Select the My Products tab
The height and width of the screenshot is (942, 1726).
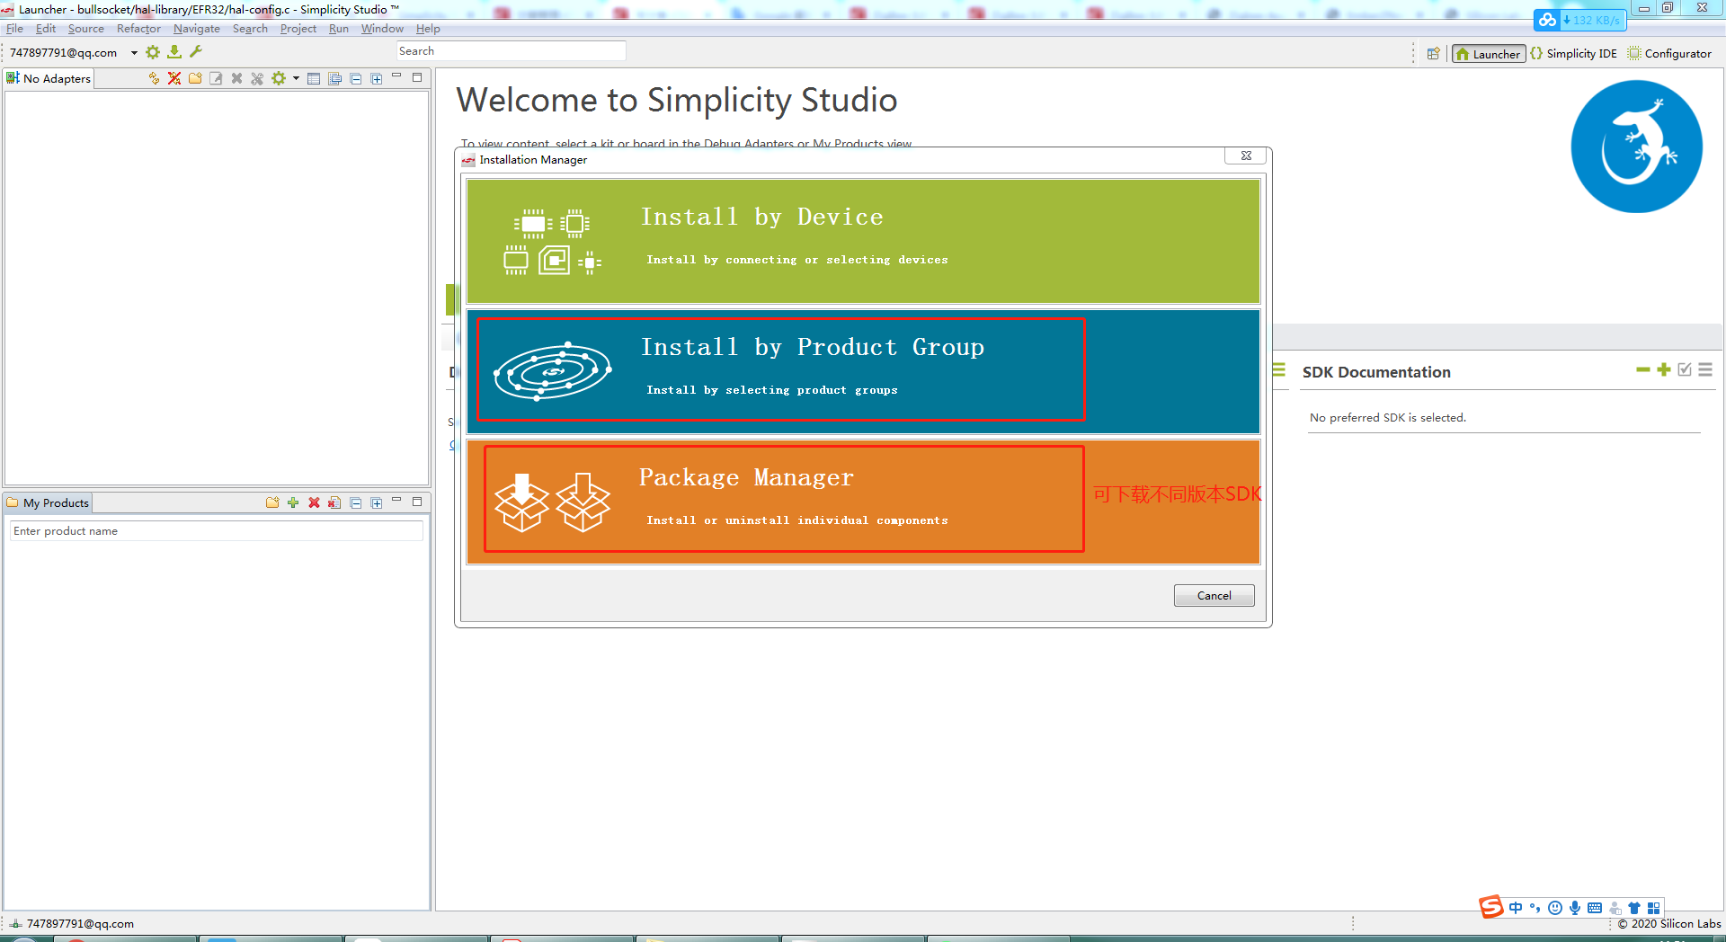point(48,502)
